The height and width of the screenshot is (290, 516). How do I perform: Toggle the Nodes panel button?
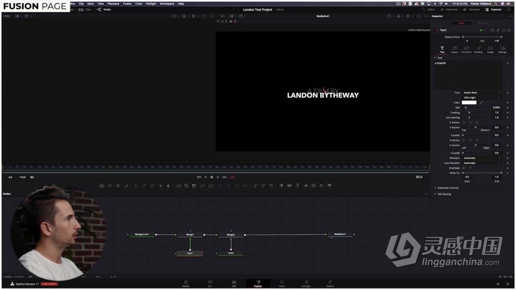(x=104, y=9)
